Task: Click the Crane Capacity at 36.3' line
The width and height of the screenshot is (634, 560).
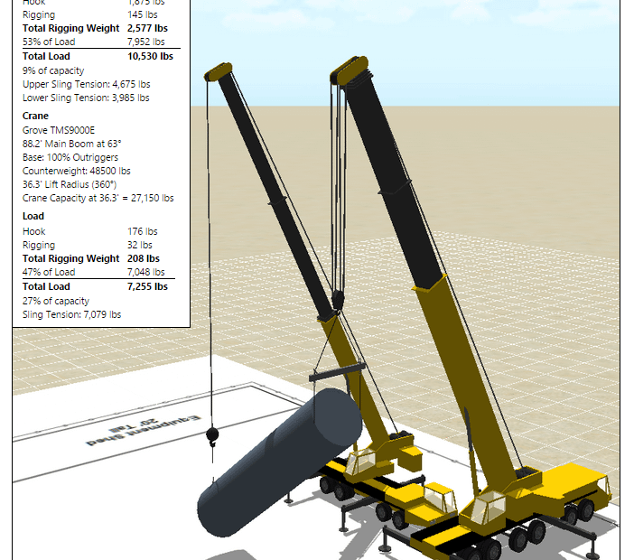Action: 98,198
